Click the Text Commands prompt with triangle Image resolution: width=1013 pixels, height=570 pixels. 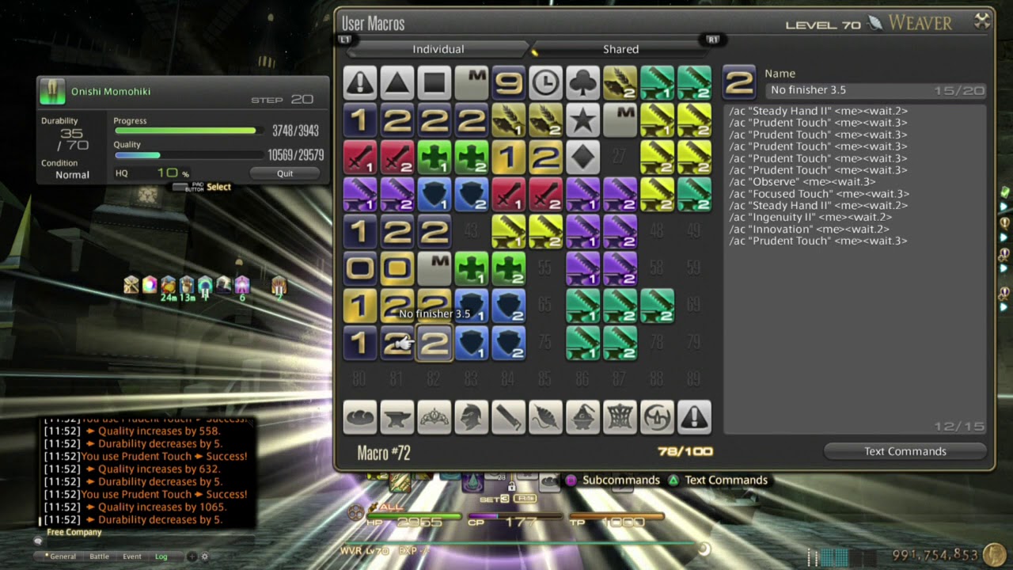click(x=719, y=480)
